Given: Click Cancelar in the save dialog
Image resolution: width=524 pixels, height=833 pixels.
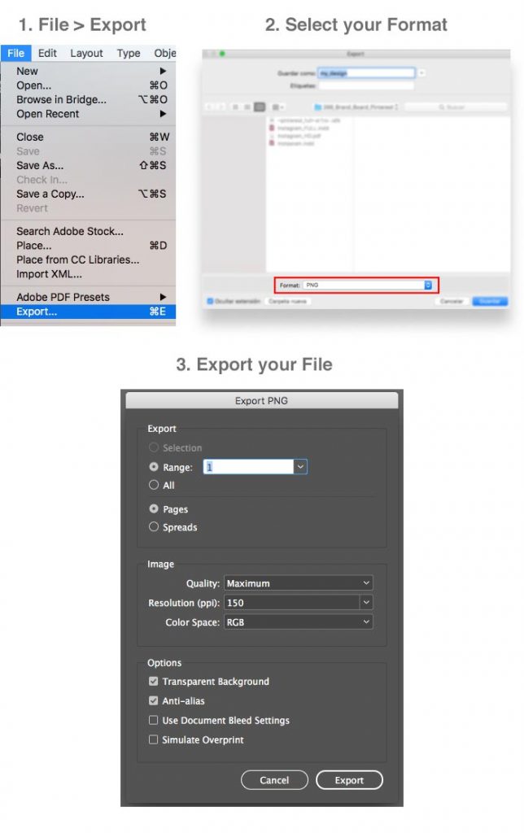Looking at the screenshot, I should point(452,301).
